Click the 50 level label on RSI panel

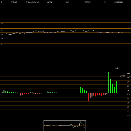tap(2, 34)
